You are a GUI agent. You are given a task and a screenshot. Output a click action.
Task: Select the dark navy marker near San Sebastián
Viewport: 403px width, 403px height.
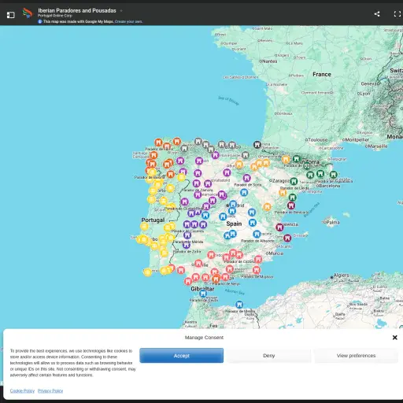[x=257, y=145]
